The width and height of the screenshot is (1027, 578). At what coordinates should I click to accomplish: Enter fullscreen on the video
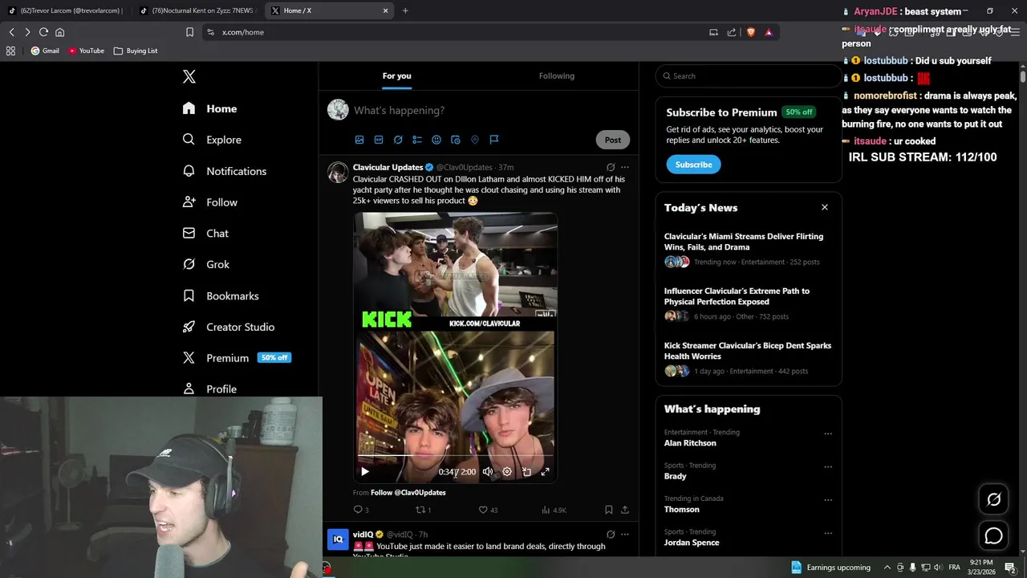[x=546, y=472]
